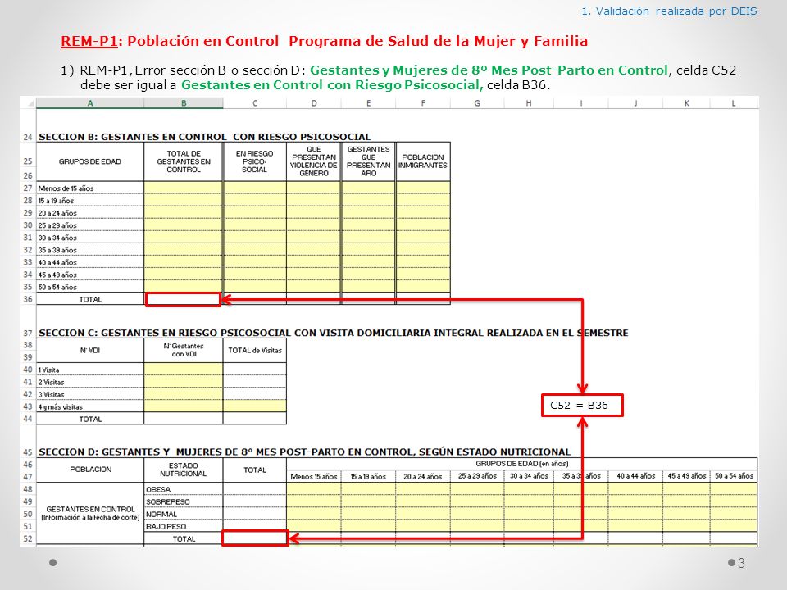787x590 pixels.
Task: Click 'TOTAL de Visitas' header
Action: [255, 350]
